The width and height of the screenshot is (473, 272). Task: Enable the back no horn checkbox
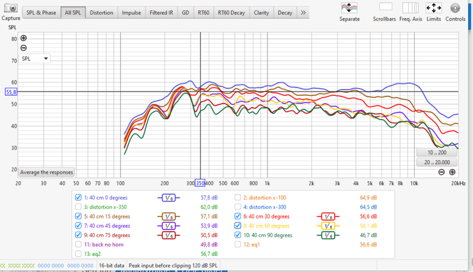tap(78, 244)
